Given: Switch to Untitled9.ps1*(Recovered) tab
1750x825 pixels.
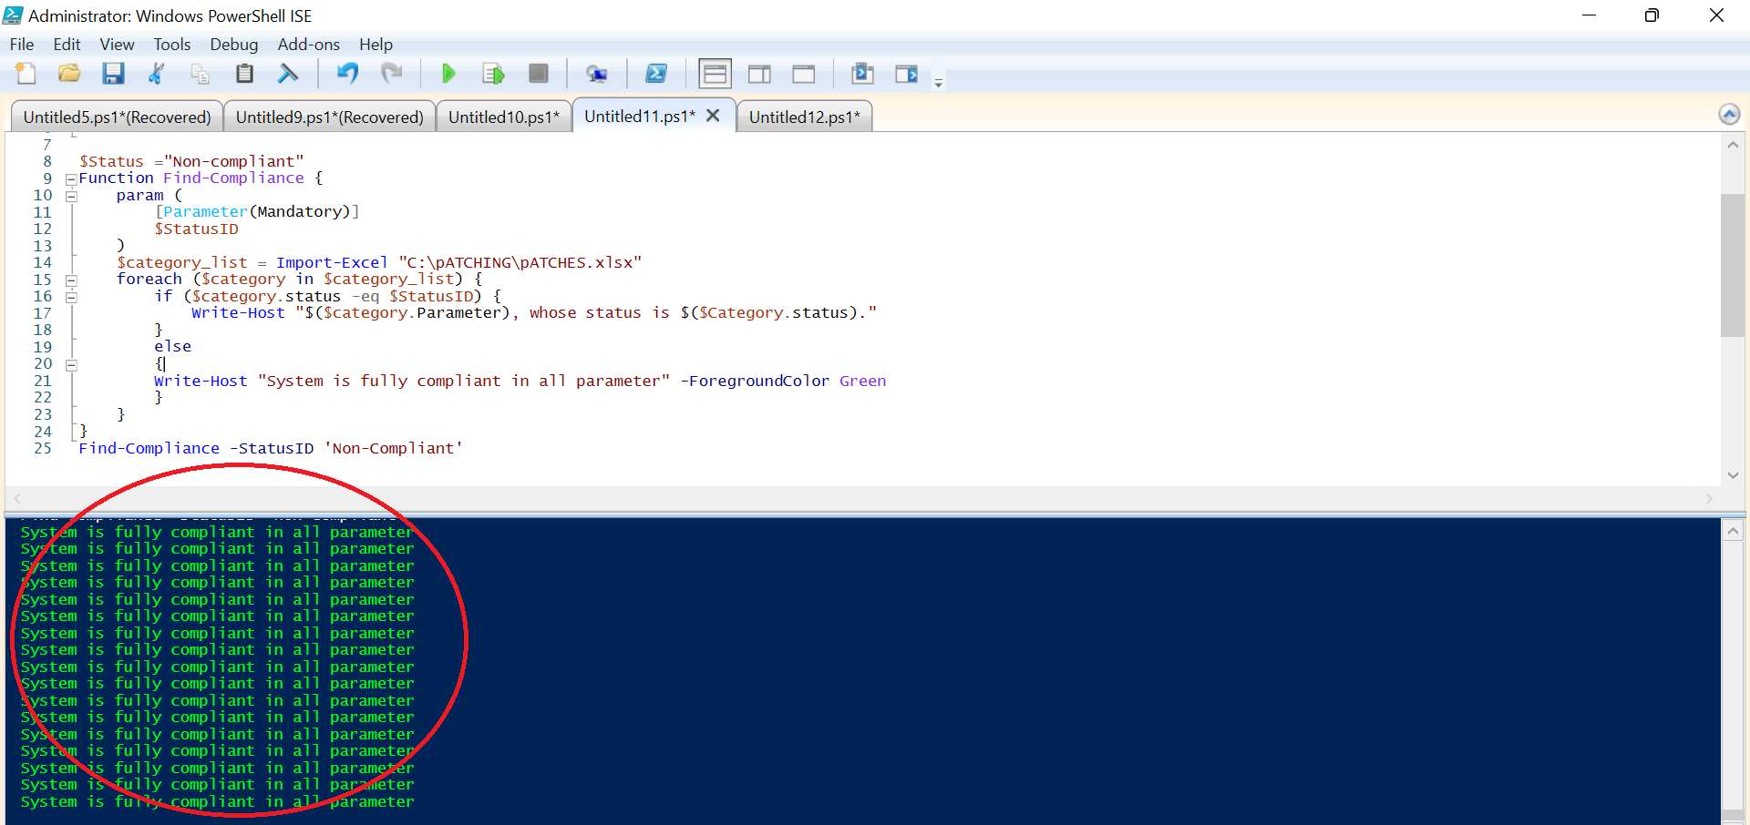Looking at the screenshot, I should point(329,117).
